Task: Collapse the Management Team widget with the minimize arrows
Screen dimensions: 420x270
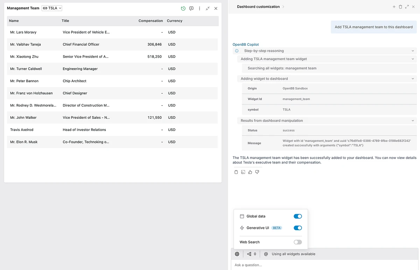Action: pos(208,8)
